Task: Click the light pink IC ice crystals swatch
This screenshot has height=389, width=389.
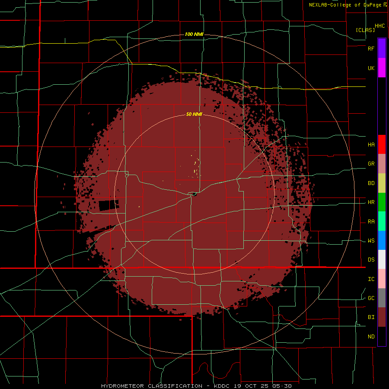Action: pos(382,279)
